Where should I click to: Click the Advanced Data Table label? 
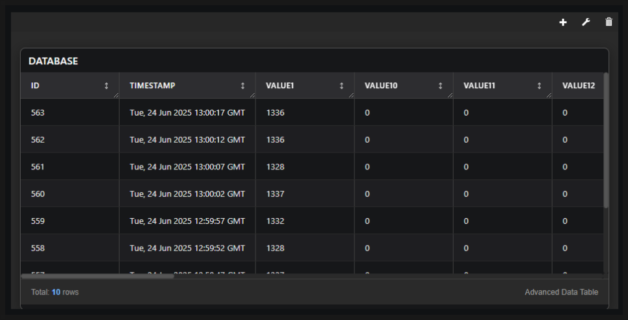pyautogui.click(x=562, y=292)
